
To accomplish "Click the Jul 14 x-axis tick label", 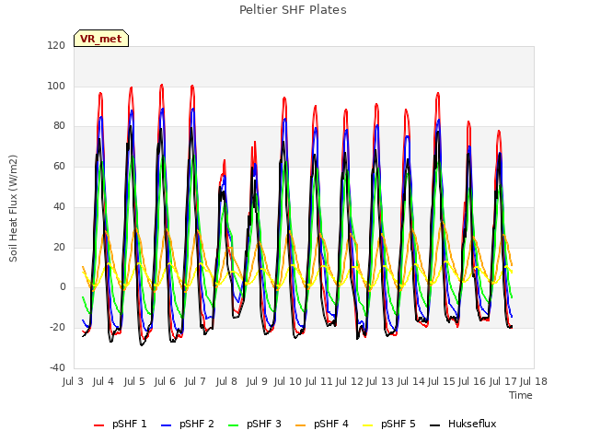I will coord(410,381).
